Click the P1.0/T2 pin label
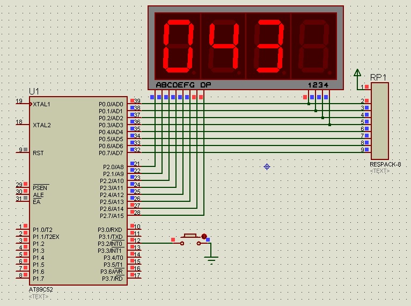Screen dimensions: 411x306 coord(42,230)
